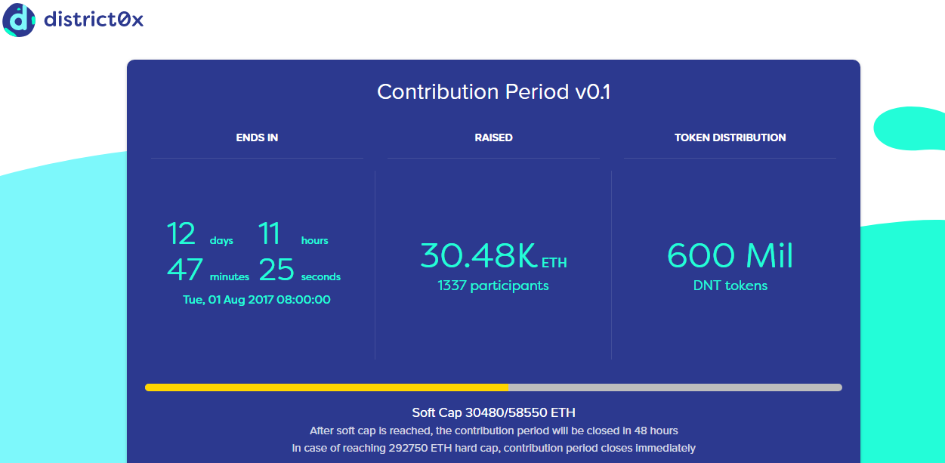Click the 292750 ETH hard cap notice
This screenshot has width=945, height=463.
tap(493, 448)
